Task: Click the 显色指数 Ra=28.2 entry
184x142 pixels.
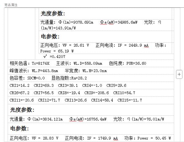Action: (x=69, y=78)
